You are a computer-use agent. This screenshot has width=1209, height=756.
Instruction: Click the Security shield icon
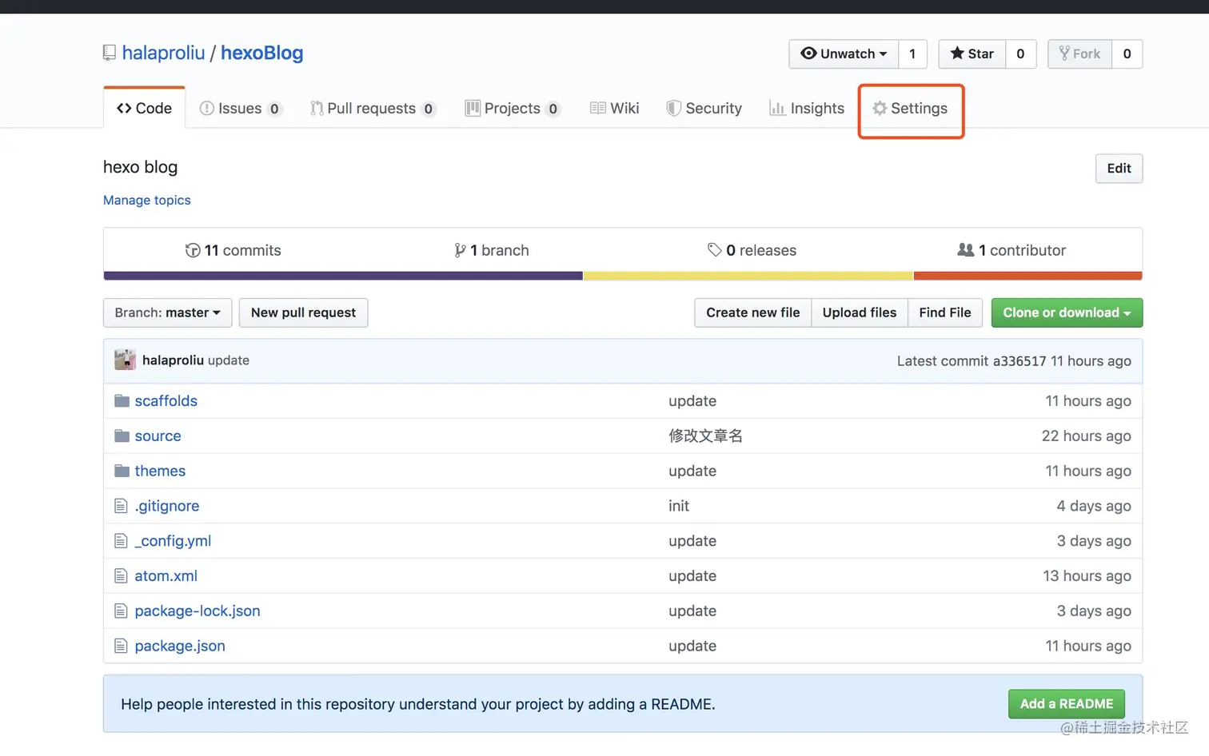pos(674,108)
